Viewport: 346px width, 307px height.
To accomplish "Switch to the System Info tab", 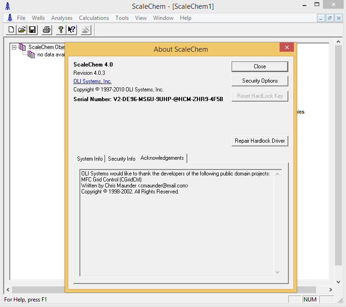I will (x=90, y=158).
